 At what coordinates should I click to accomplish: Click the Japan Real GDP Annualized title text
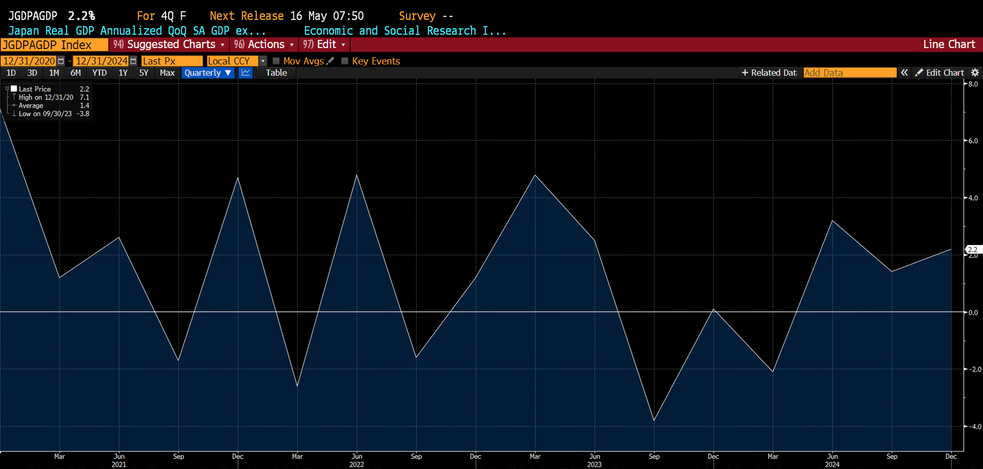[137, 31]
